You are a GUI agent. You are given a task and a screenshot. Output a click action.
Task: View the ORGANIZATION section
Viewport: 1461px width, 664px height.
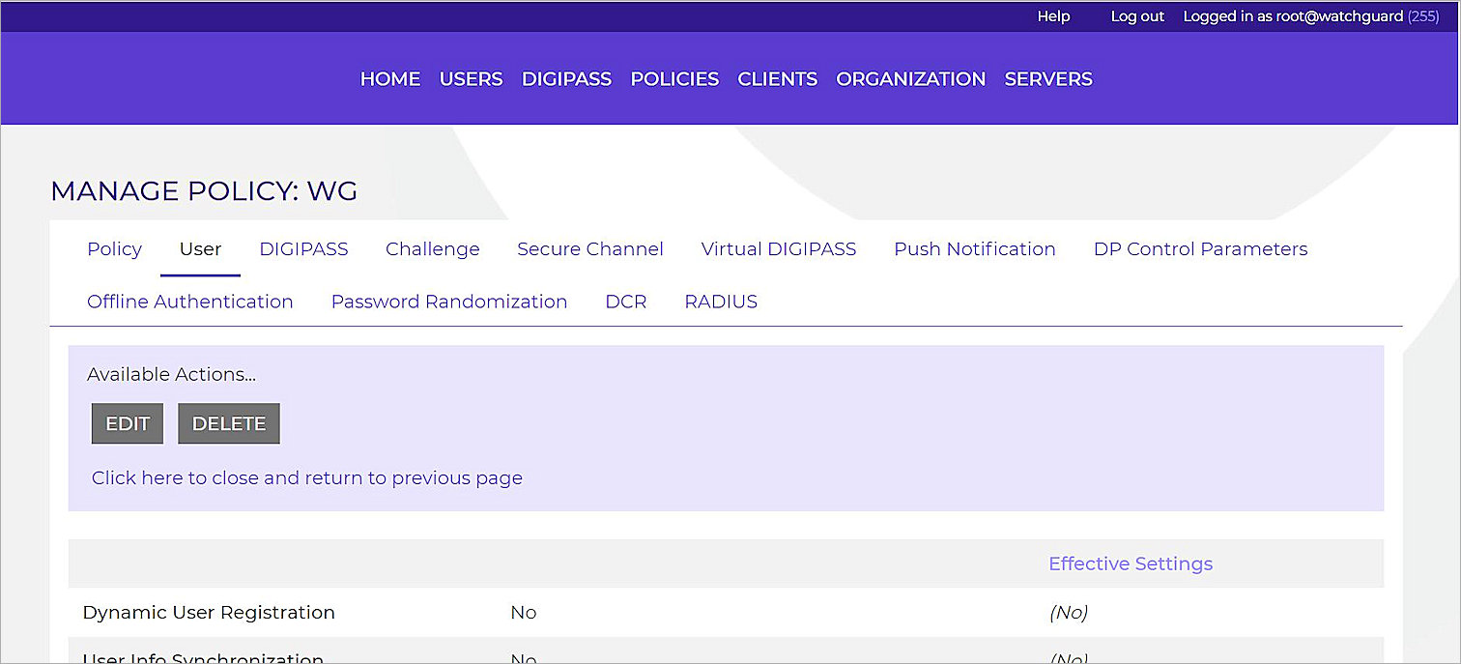909,79
